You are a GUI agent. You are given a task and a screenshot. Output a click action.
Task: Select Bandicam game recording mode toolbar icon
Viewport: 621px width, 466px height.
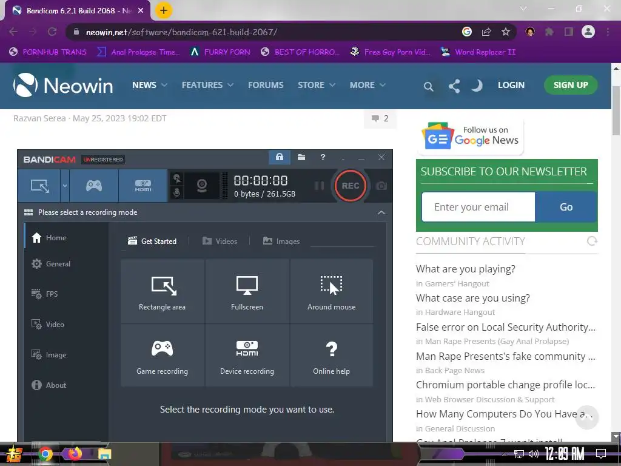tap(94, 186)
